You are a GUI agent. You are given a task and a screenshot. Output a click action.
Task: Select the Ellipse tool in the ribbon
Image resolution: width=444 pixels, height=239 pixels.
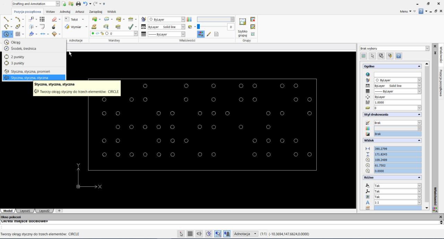click(17, 27)
